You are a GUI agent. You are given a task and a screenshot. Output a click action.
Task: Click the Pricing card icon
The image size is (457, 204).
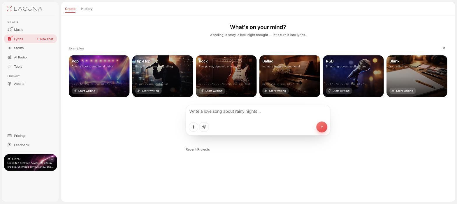(10, 136)
